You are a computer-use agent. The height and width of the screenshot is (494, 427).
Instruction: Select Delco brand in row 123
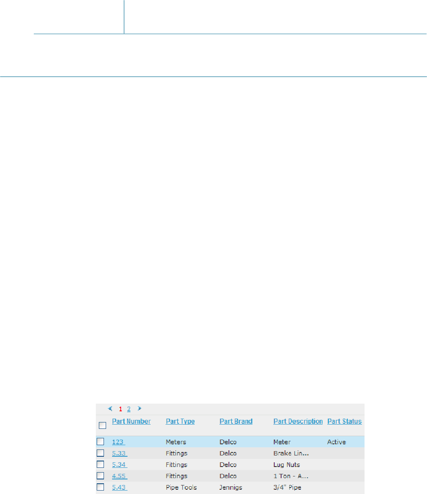coord(228,442)
